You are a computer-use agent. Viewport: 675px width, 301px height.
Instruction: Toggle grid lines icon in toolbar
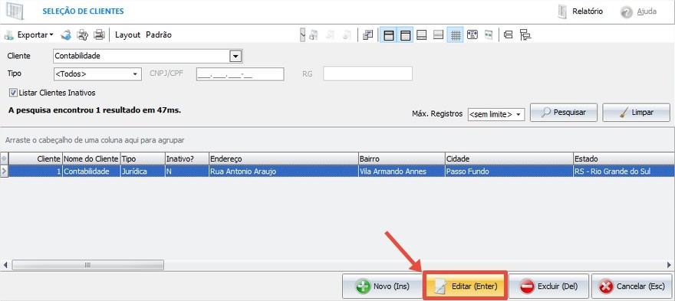[456, 34]
